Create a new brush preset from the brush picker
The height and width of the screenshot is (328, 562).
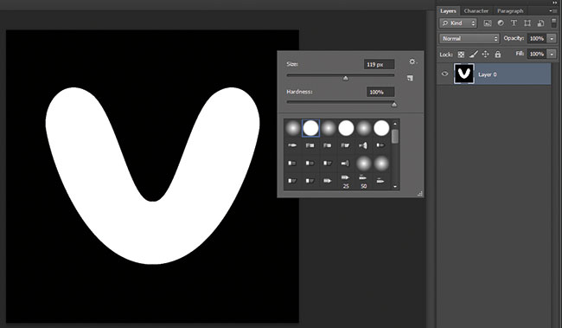tap(410, 78)
